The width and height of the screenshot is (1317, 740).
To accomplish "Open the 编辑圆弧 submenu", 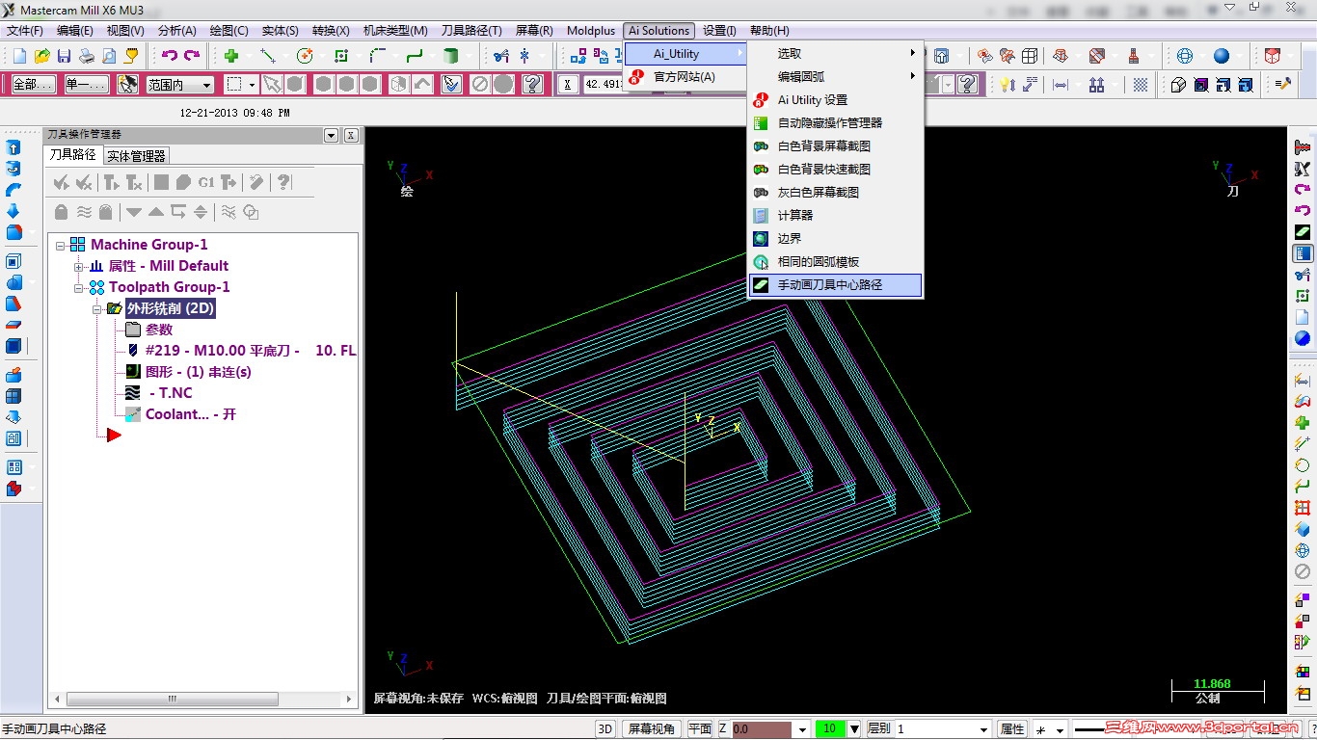I will (836, 76).
